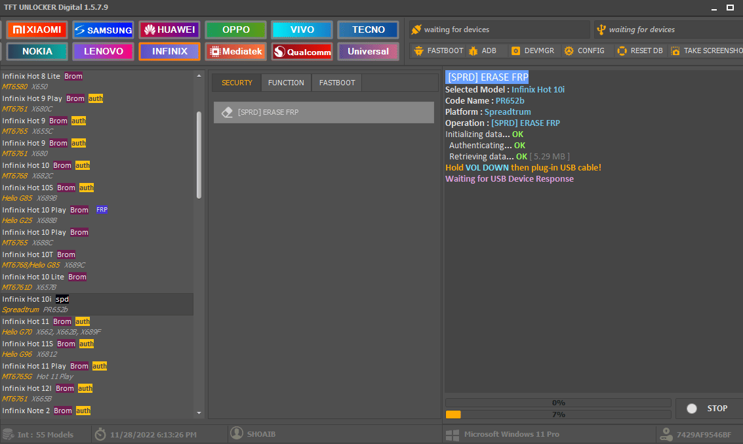Click the USB waiting for devices icon
The width and height of the screenshot is (743, 444).
click(x=601, y=30)
